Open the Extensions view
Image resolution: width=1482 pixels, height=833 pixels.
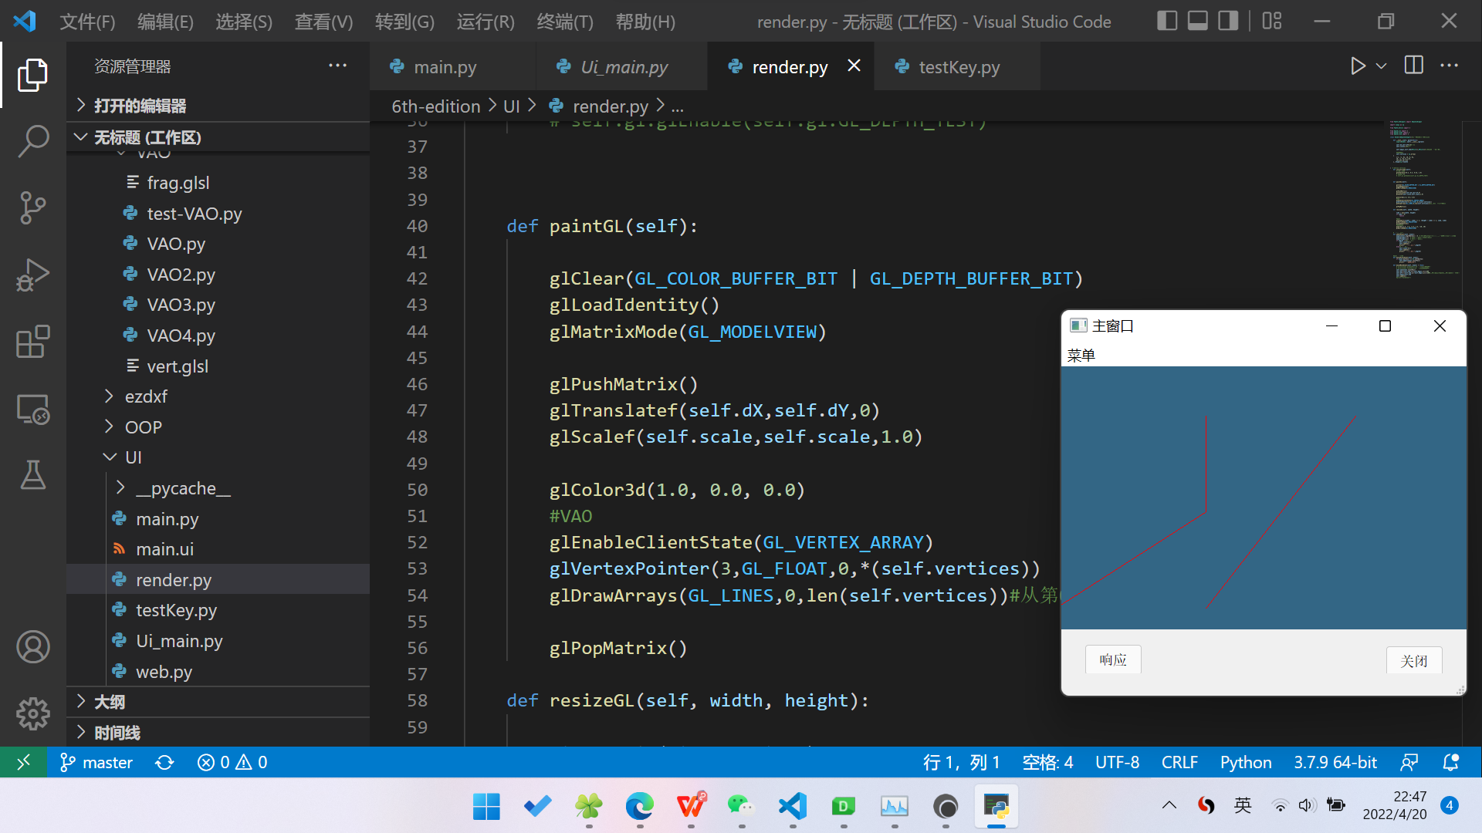[32, 342]
